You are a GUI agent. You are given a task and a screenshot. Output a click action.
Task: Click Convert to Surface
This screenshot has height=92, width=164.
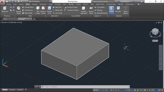71,10
